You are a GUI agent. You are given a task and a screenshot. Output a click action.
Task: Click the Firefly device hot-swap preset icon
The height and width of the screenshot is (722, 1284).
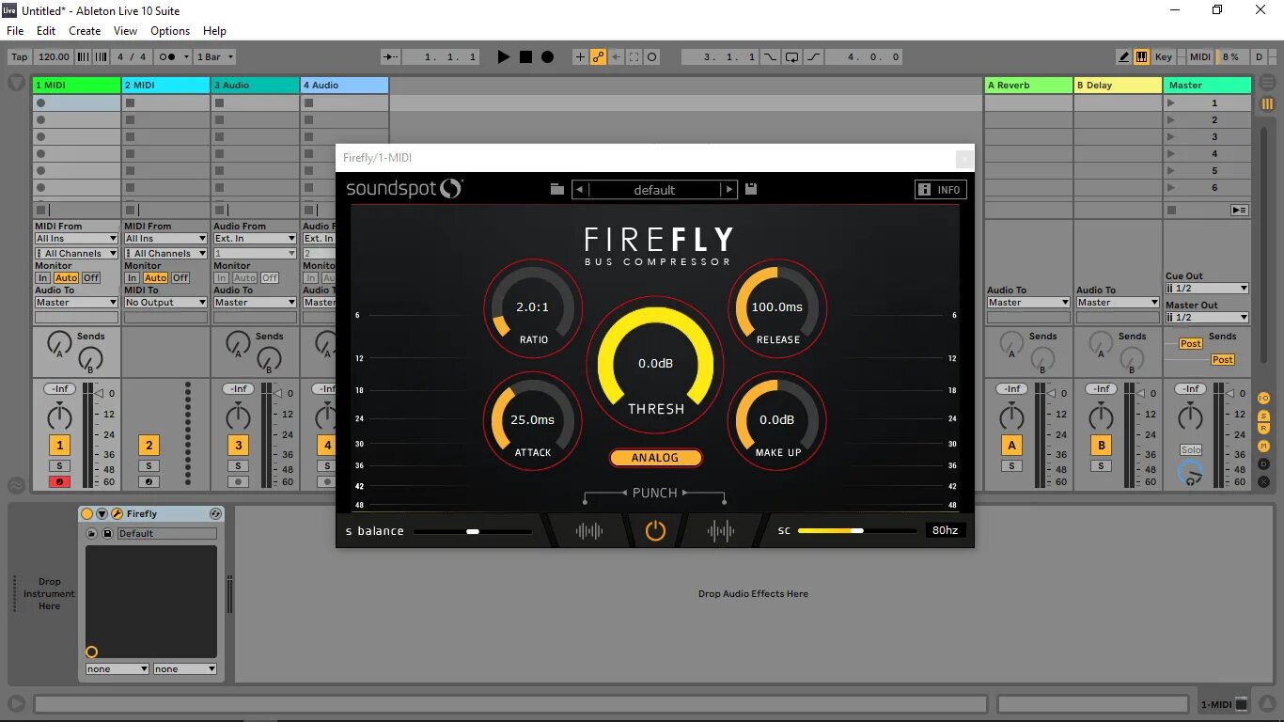pos(215,514)
